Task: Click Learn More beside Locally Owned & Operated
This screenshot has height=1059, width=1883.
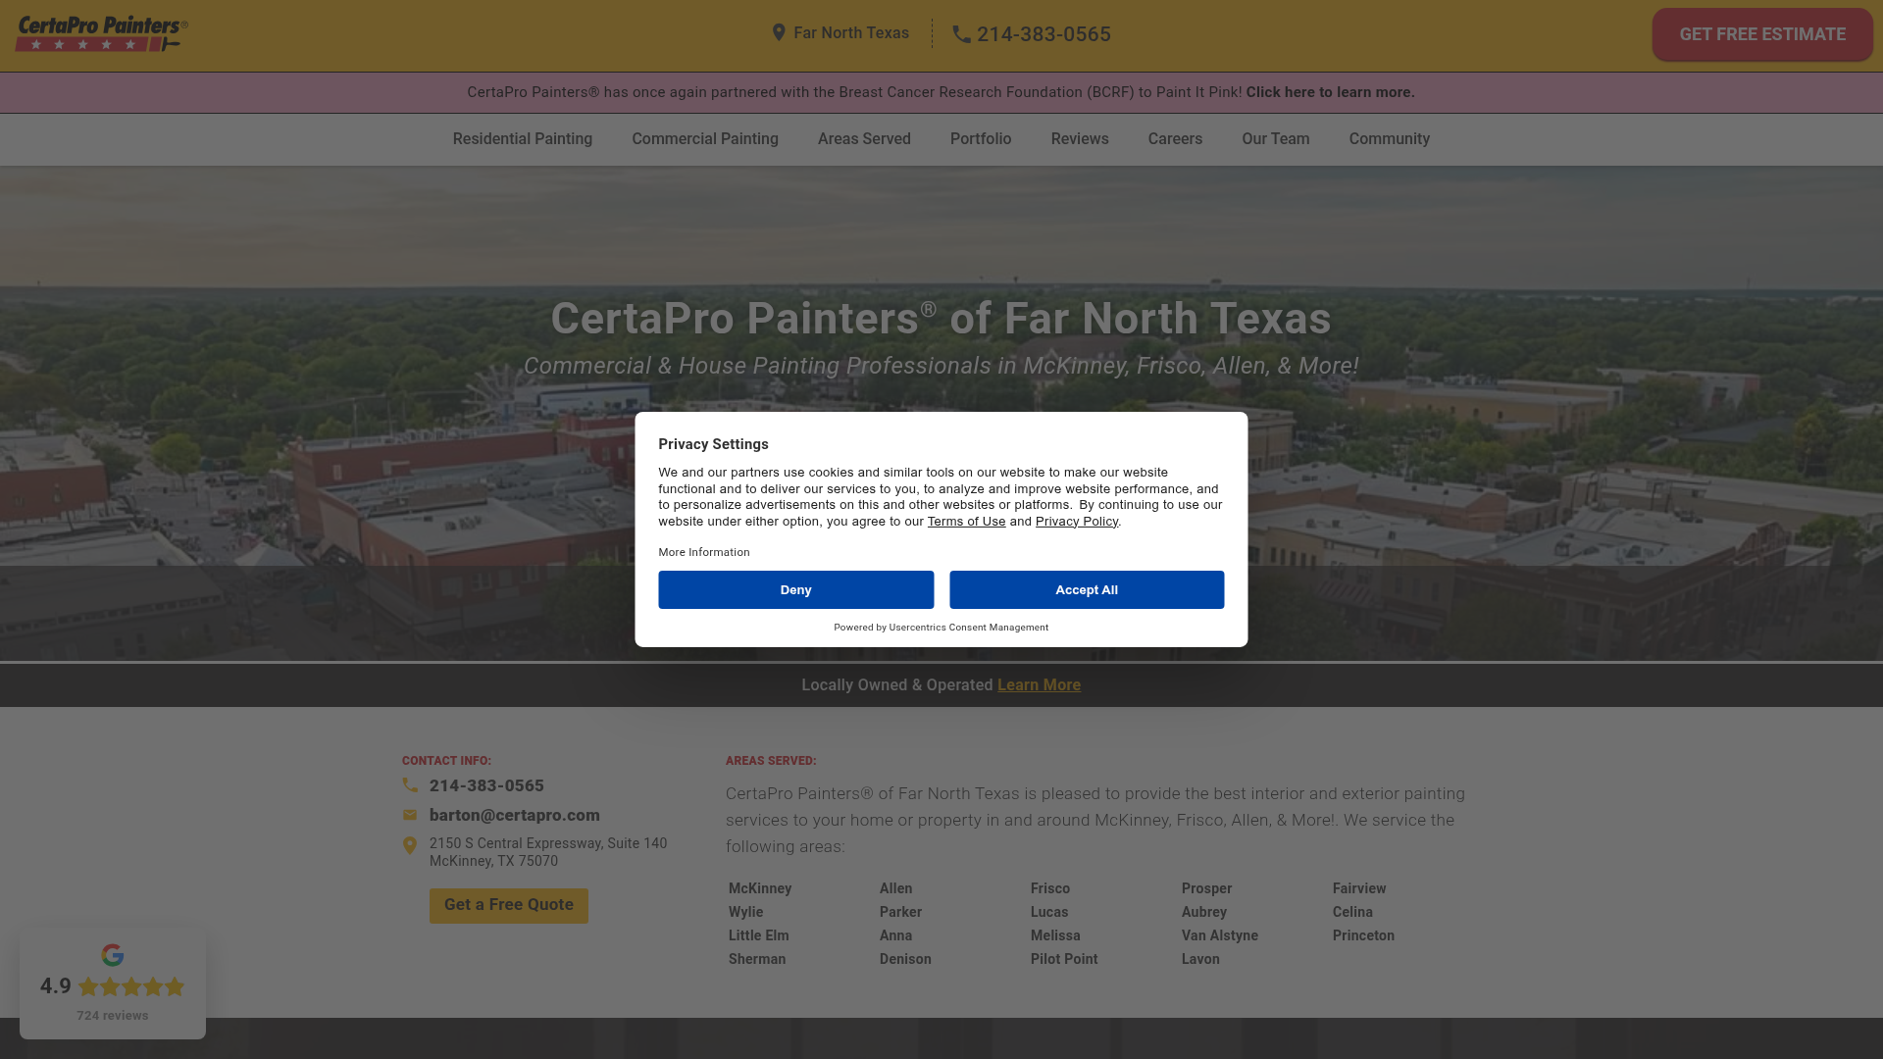Action: (1039, 685)
